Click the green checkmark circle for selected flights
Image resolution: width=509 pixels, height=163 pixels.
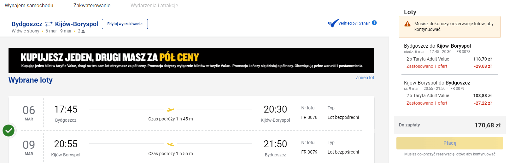coord(9,130)
